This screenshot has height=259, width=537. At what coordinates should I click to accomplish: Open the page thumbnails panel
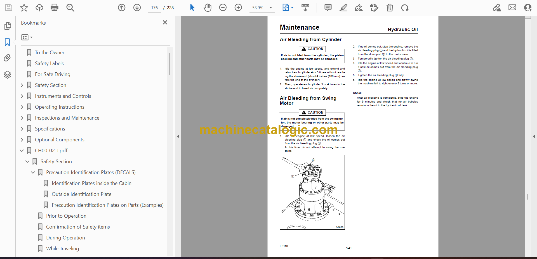(x=8, y=26)
